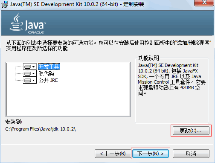Screen dimensions: 215x163
Task: Select the 开发工具 feature entry
Action: (49, 67)
